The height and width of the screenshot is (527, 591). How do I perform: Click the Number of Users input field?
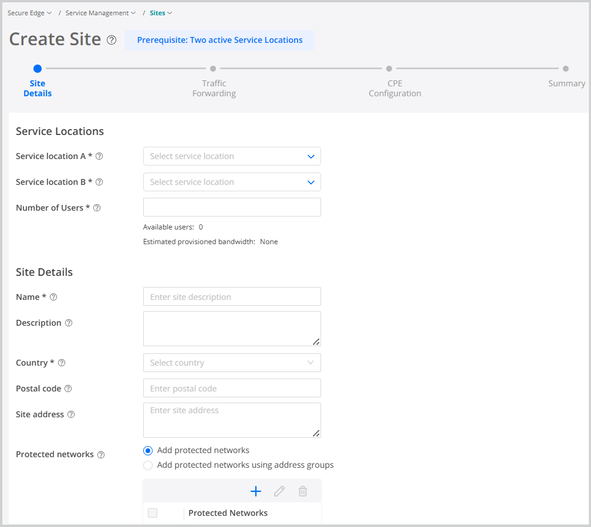pos(232,207)
